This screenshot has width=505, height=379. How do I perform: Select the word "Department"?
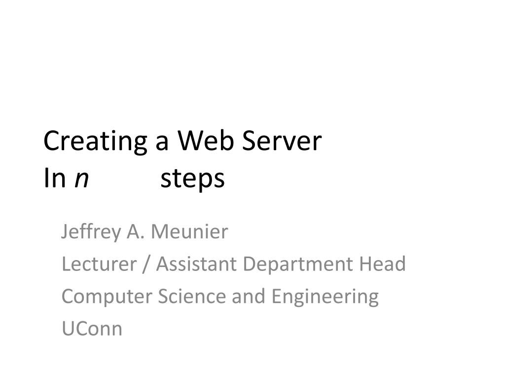point(298,265)
